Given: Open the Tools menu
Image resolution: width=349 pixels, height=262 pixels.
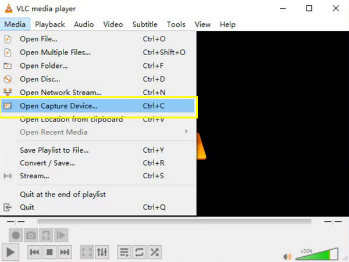Looking at the screenshot, I should [176, 24].
